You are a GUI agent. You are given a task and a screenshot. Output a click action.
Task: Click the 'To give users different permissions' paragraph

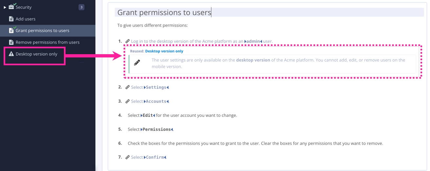tap(152, 25)
